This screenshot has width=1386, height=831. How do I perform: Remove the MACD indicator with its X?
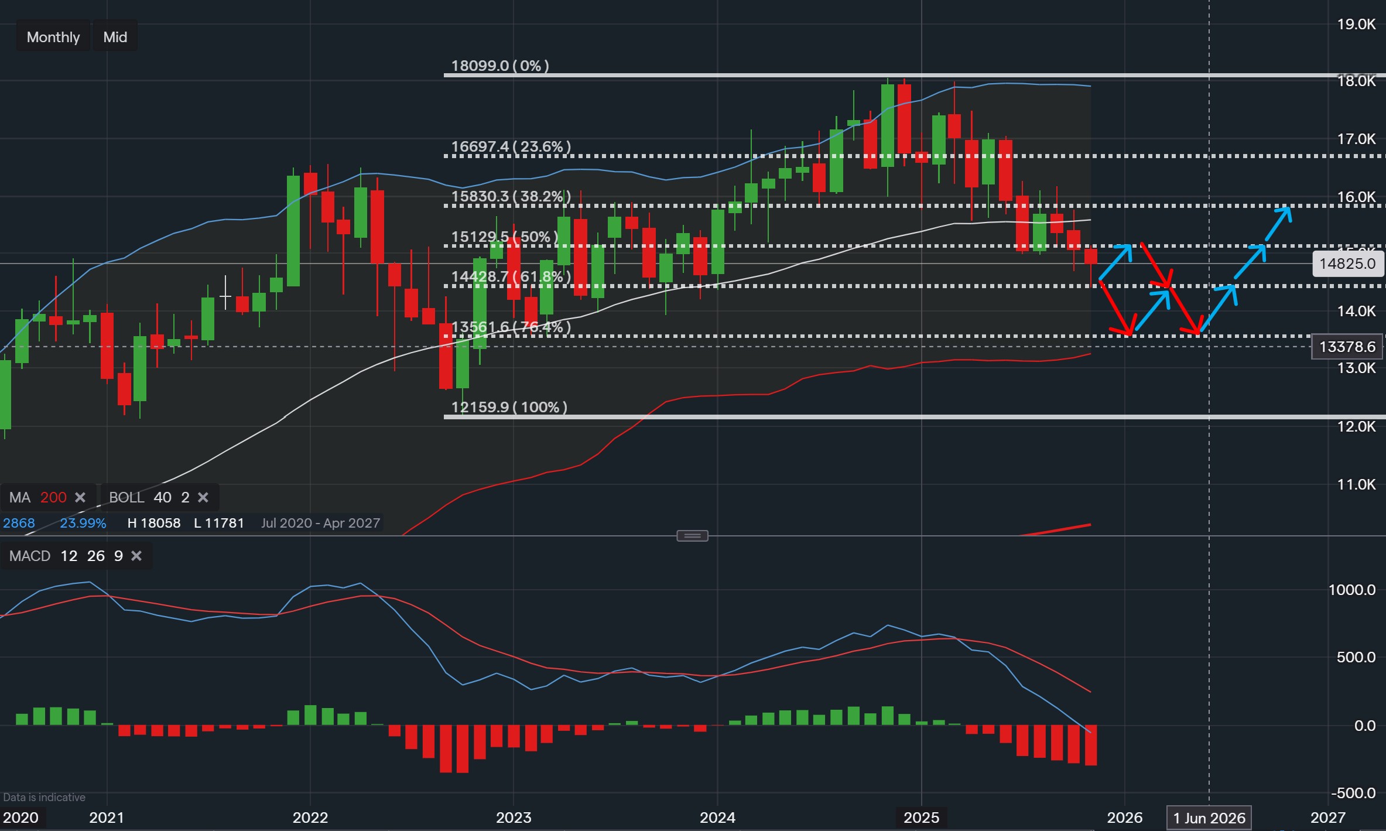point(136,556)
